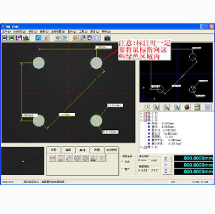The height and width of the screenshot is (214, 215).
Task: Click the X axis zero button
Action: coord(166,159)
